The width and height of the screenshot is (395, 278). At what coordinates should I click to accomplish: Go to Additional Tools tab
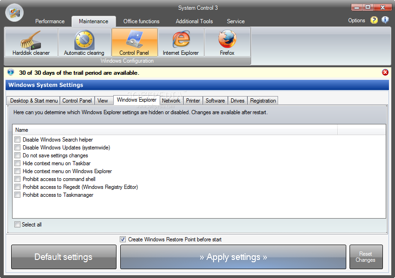click(194, 21)
